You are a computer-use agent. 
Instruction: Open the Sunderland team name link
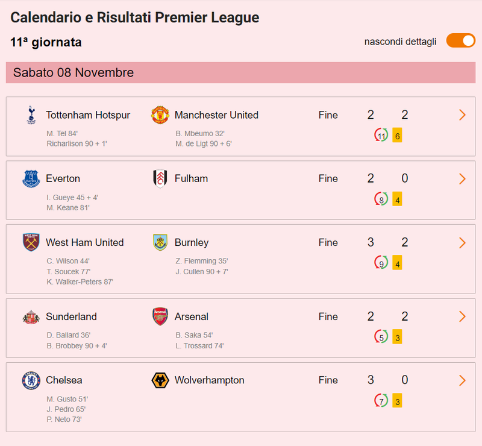click(71, 316)
